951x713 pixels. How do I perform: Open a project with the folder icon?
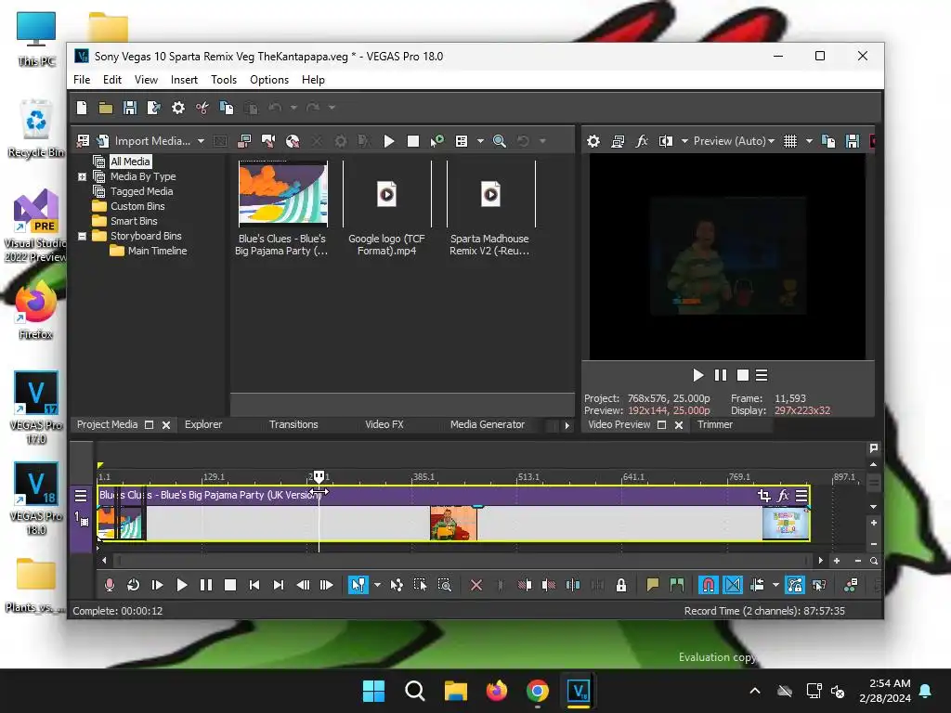(106, 108)
